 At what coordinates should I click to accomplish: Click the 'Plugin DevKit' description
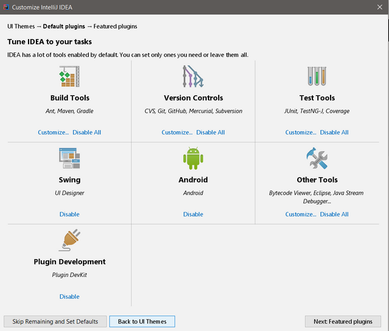[69, 275]
